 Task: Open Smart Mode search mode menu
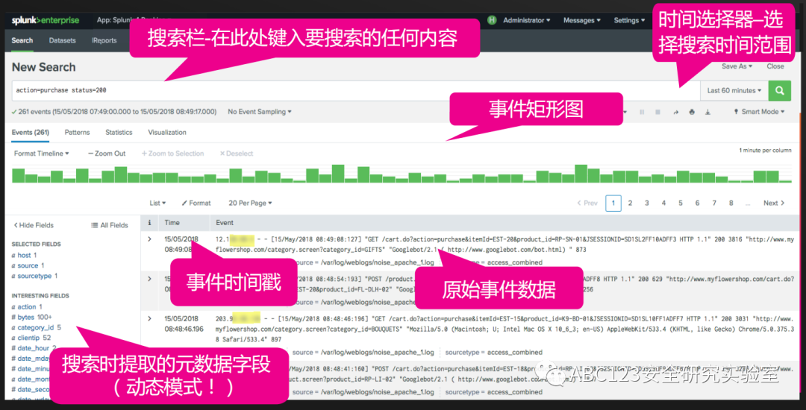click(759, 112)
